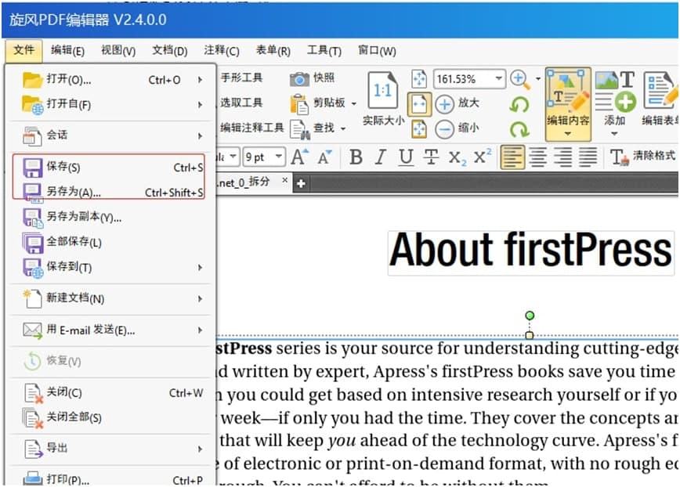Click the fit page icon above fit width
Viewport: 680px width, 487px height.
pyautogui.click(x=419, y=78)
